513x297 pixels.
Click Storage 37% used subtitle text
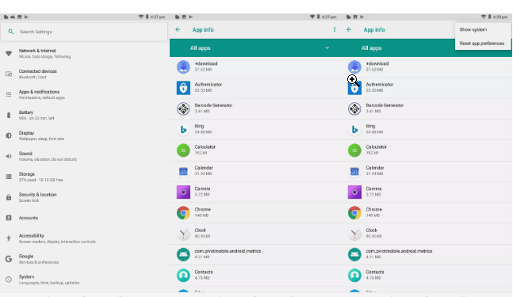[x=41, y=180]
